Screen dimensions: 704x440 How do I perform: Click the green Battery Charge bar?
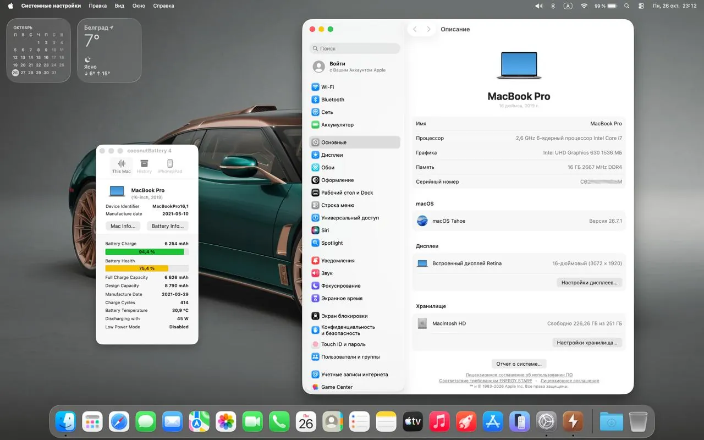(147, 252)
